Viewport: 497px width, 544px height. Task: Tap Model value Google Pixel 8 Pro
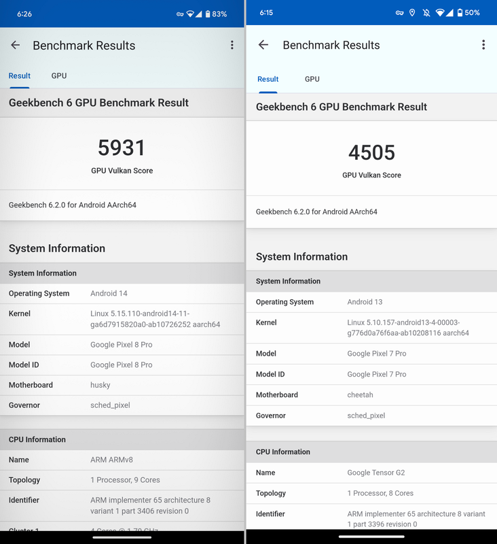coord(122,345)
